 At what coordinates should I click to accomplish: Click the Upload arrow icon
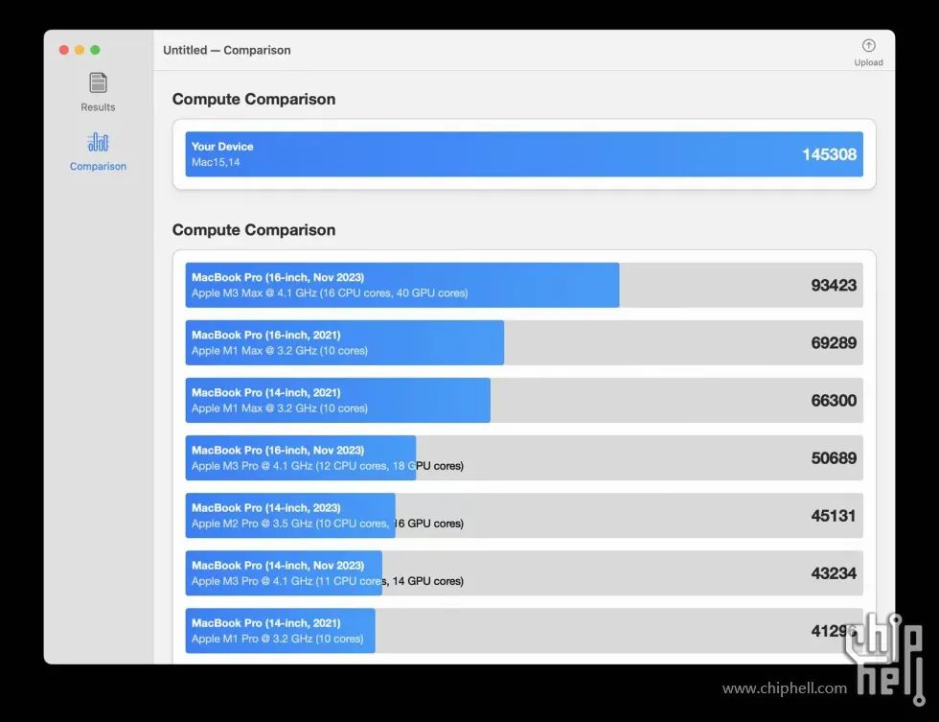pyautogui.click(x=868, y=45)
